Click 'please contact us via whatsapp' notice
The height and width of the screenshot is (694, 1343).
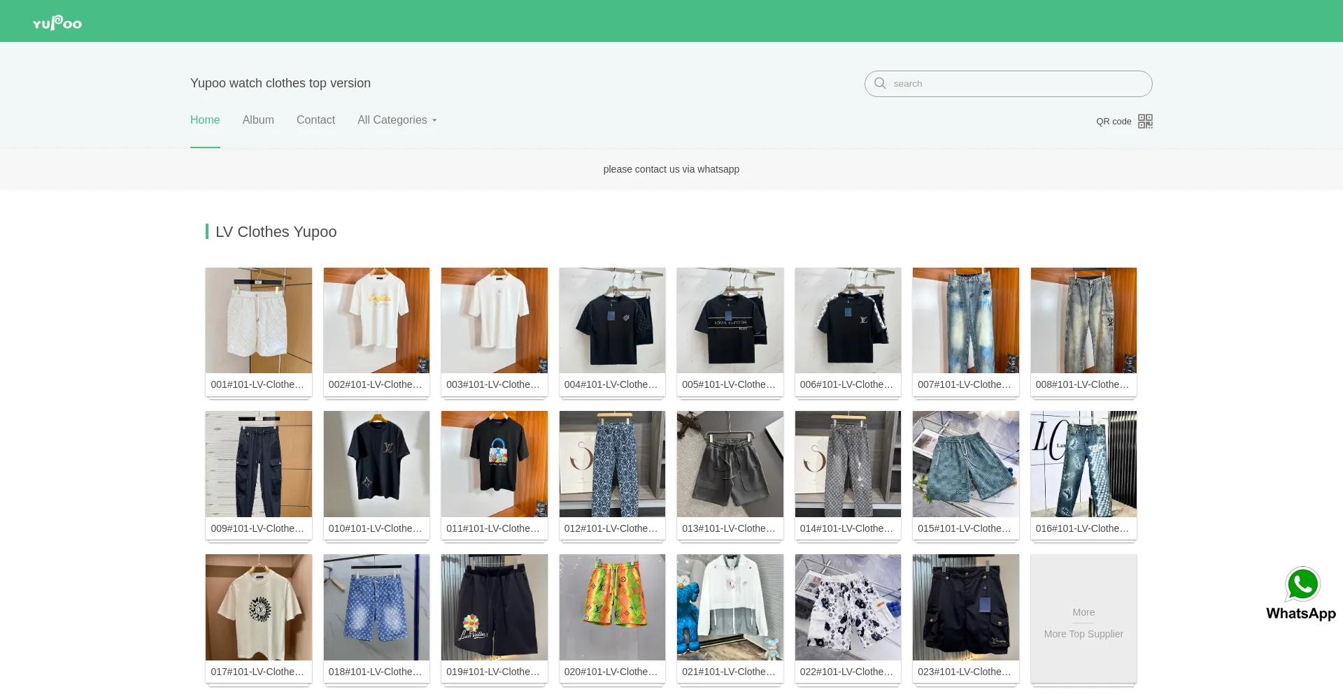tap(671, 169)
